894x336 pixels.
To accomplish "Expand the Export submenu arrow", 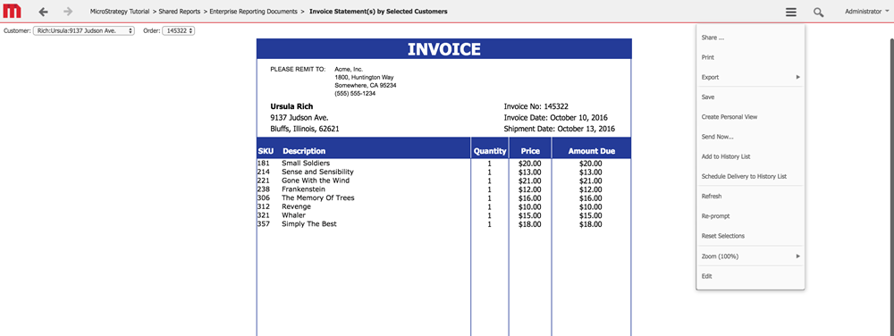I will tap(798, 77).
